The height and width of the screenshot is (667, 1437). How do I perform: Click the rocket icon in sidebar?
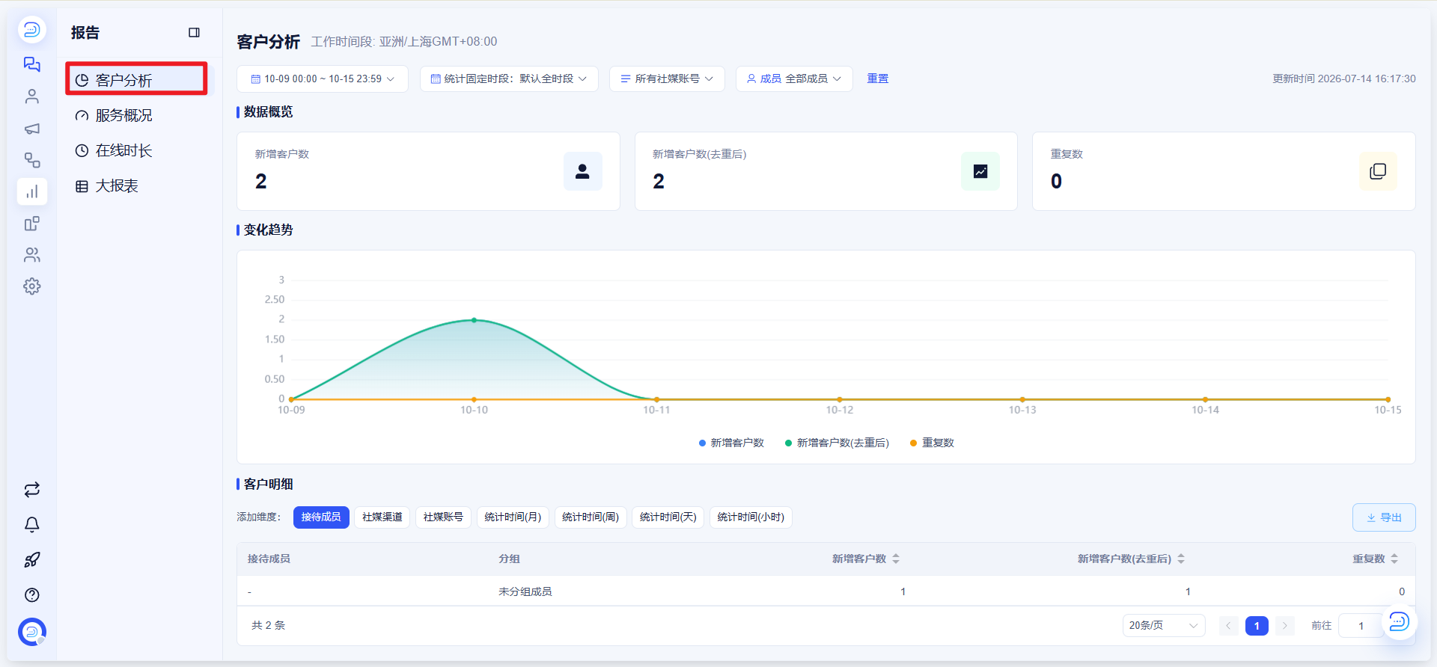(x=31, y=560)
